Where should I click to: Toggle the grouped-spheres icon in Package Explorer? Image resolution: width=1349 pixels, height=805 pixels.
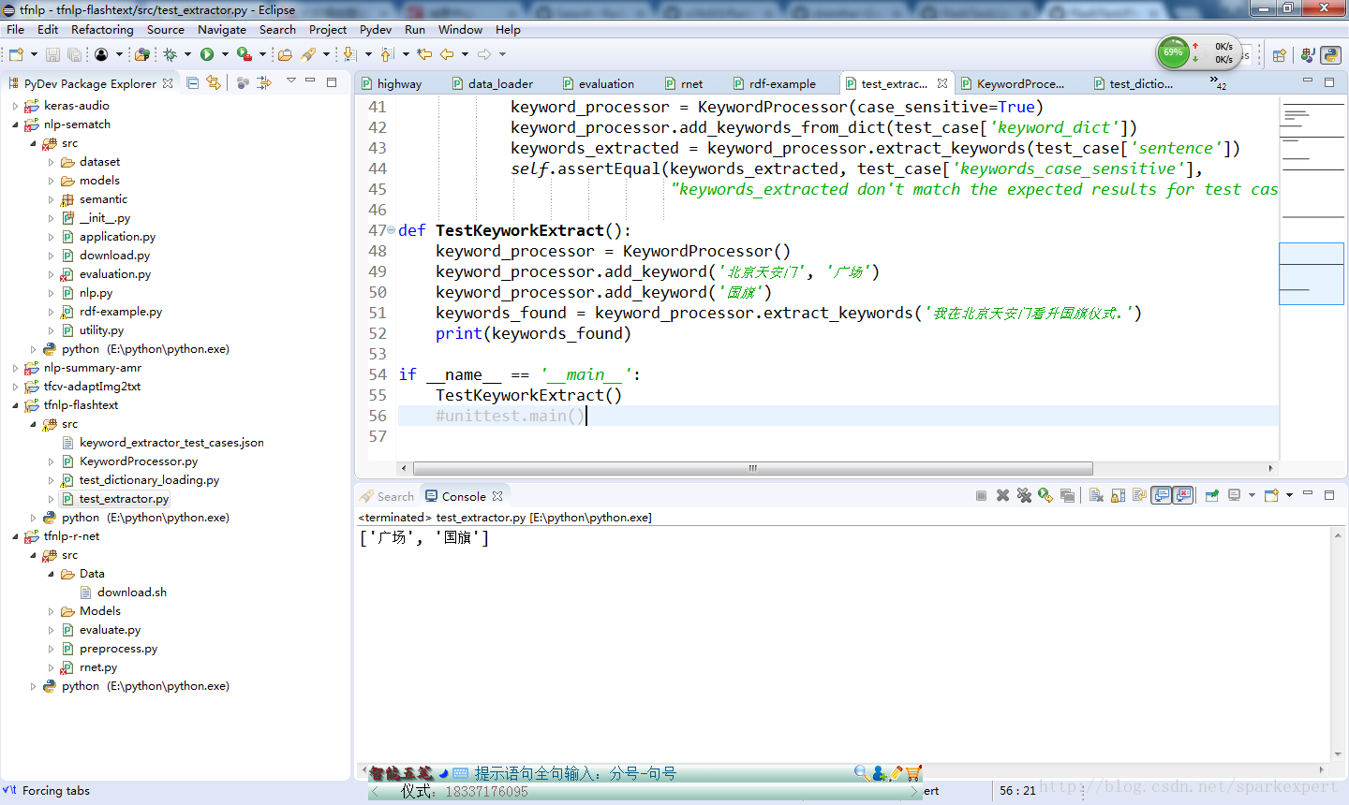(243, 83)
